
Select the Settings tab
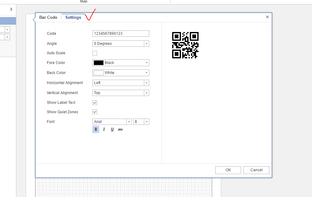[73, 18]
